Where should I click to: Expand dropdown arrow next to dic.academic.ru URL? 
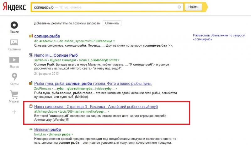(x=114, y=41)
